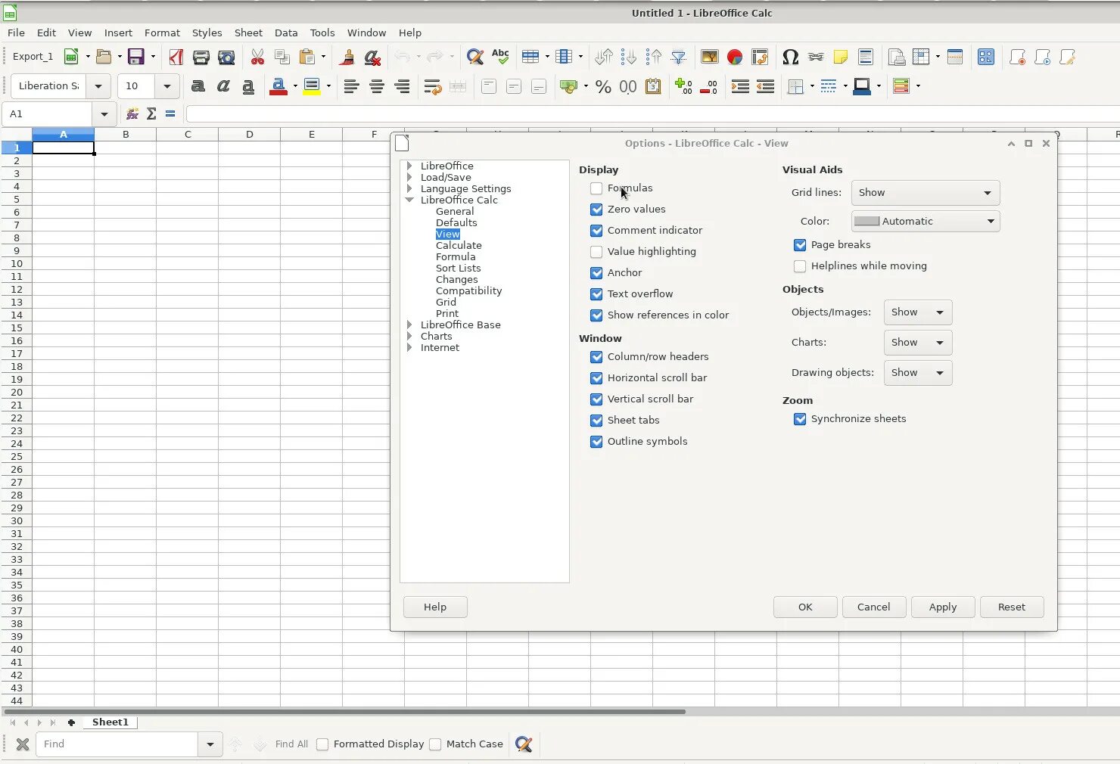Uncheck Show references in color
The width and height of the screenshot is (1120, 764).
pyautogui.click(x=596, y=315)
